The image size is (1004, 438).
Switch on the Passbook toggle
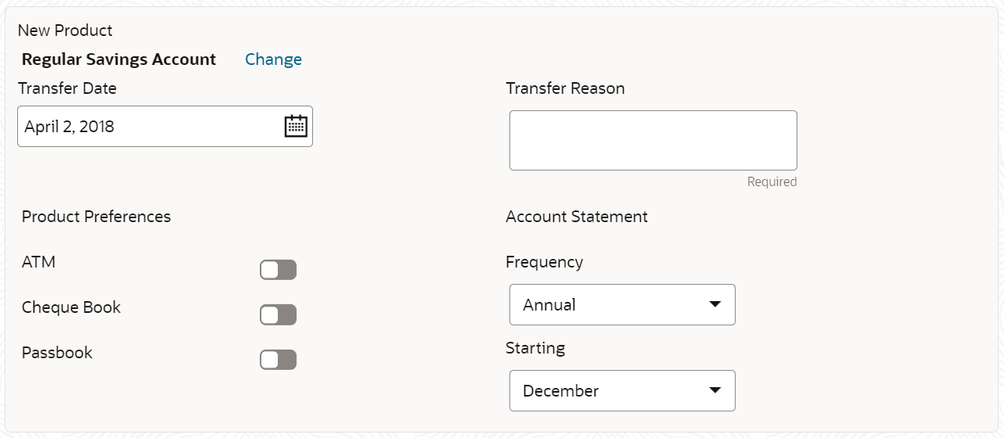click(x=278, y=360)
